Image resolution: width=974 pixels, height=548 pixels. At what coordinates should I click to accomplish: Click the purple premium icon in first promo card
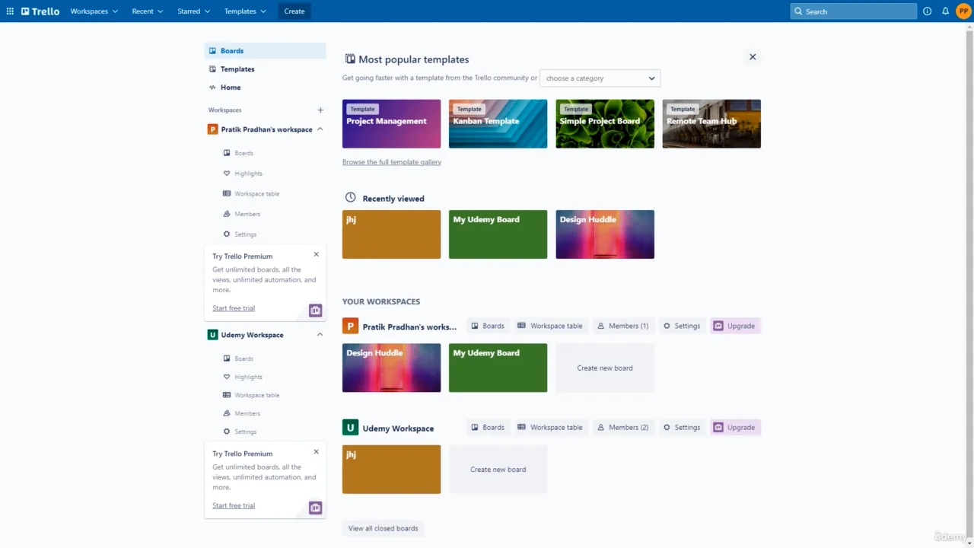(315, 311)
